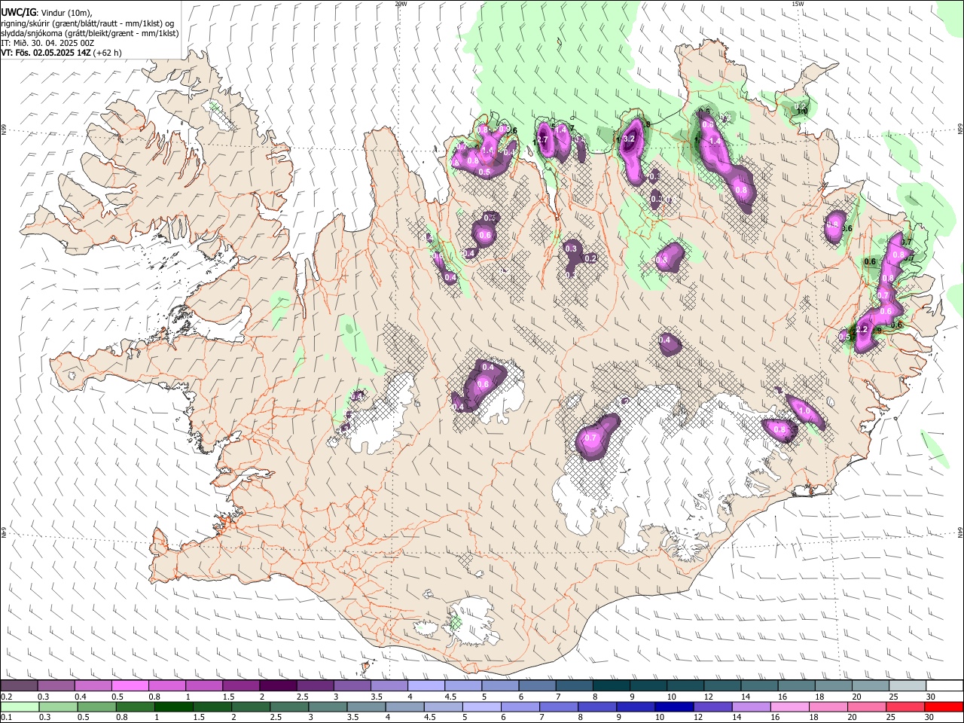Click the '20W' longitude label
This screenshot has width=964, height=723.
point(401,4)
